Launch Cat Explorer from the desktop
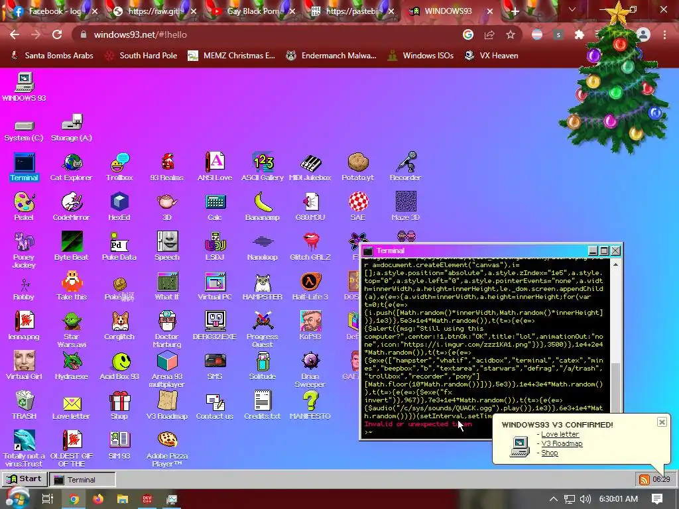Image resolution: width=679 pixels, height=509 pixels. [x=72, y=166]
